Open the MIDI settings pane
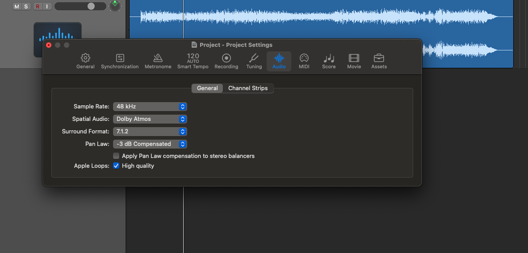Screen dimensions: 528x253 tap(304, 61)
